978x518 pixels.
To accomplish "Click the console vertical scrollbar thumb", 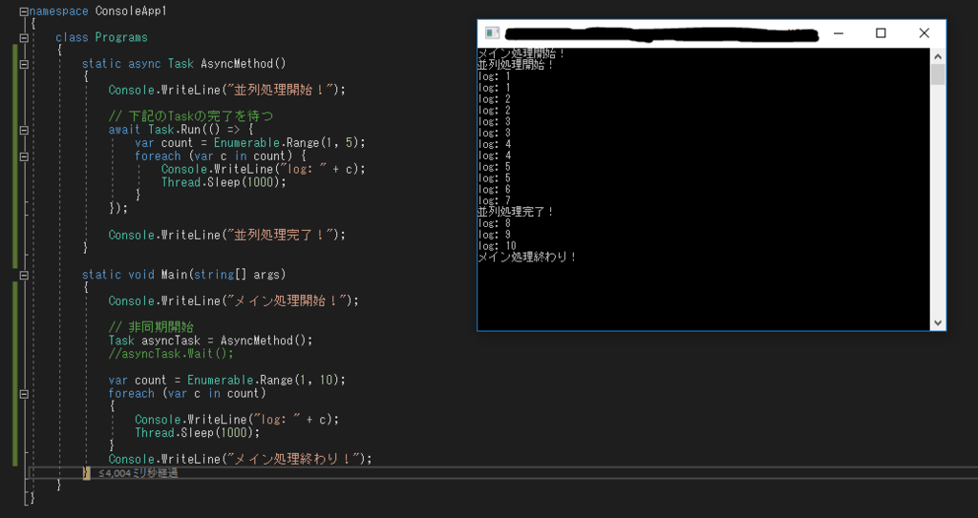I will (938, 74).
